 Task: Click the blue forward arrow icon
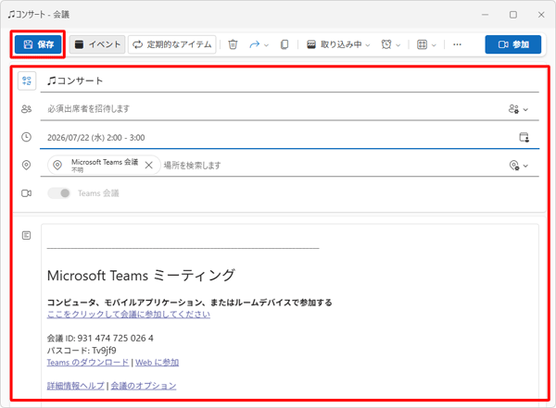click(x=255, y=44)
